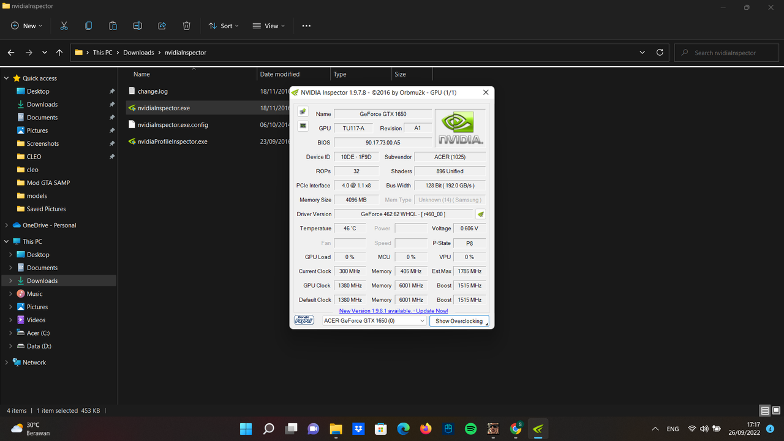
Task: Cut the selected file in File Explorer
Action: point(64,26)
